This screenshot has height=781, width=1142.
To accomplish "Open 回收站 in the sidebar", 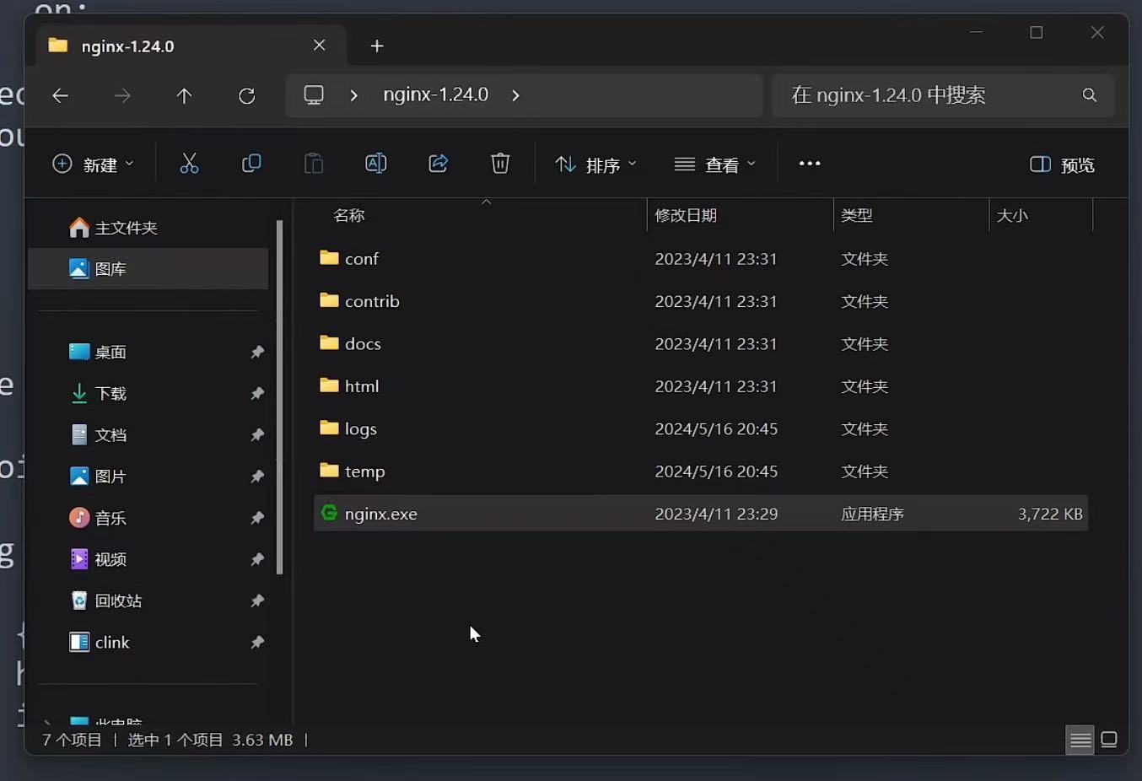I will pyautogui.click(x=148, y=601).
